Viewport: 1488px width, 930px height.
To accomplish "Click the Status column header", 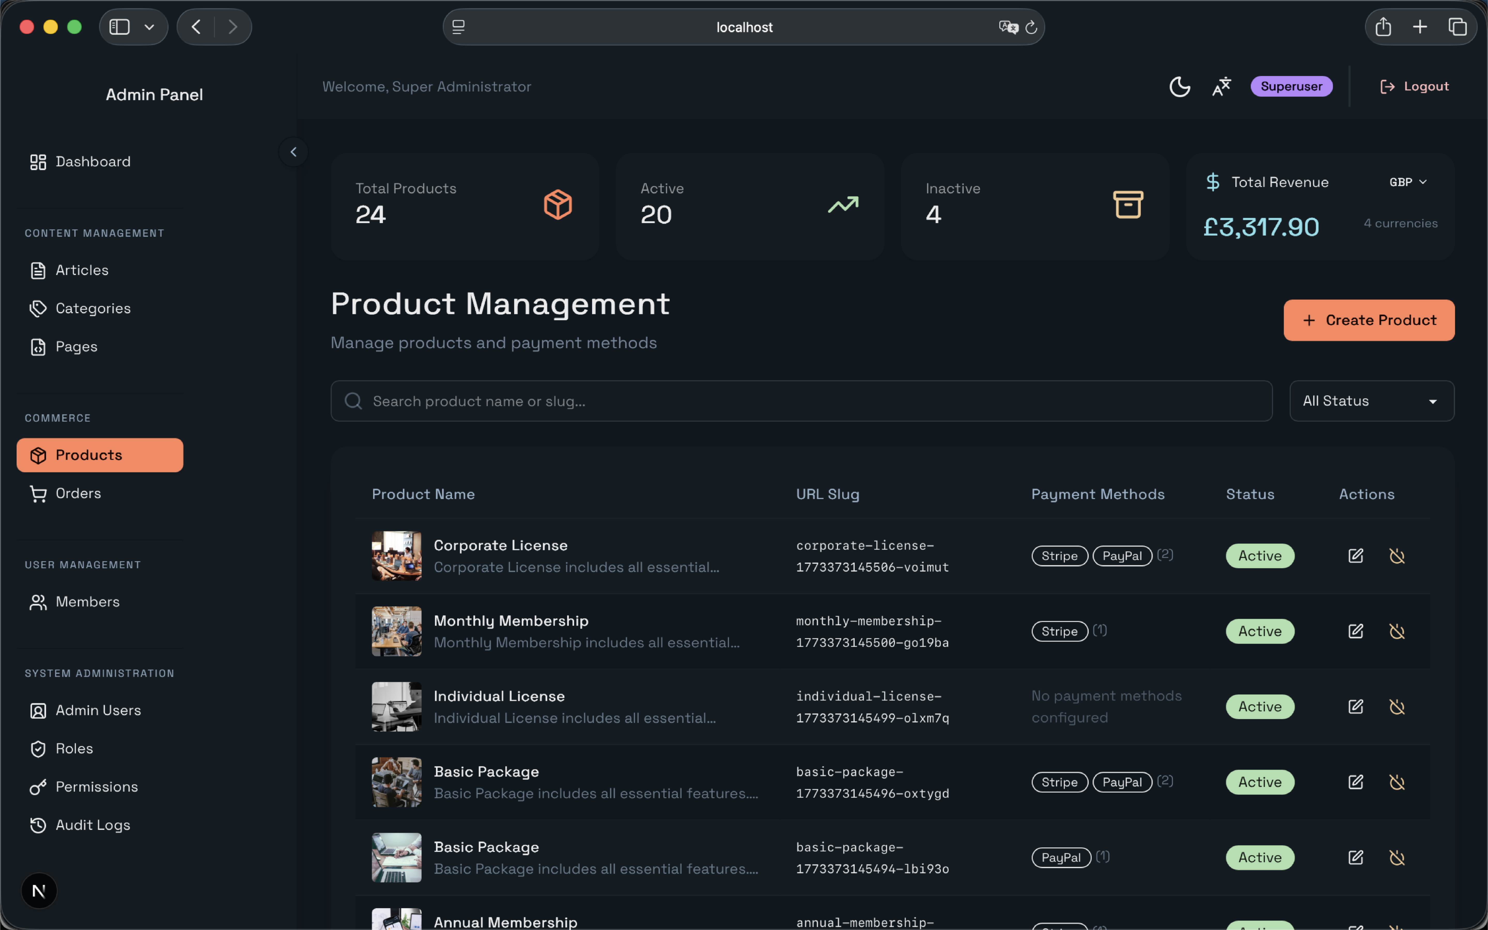I will click(x=1250, y=494).
